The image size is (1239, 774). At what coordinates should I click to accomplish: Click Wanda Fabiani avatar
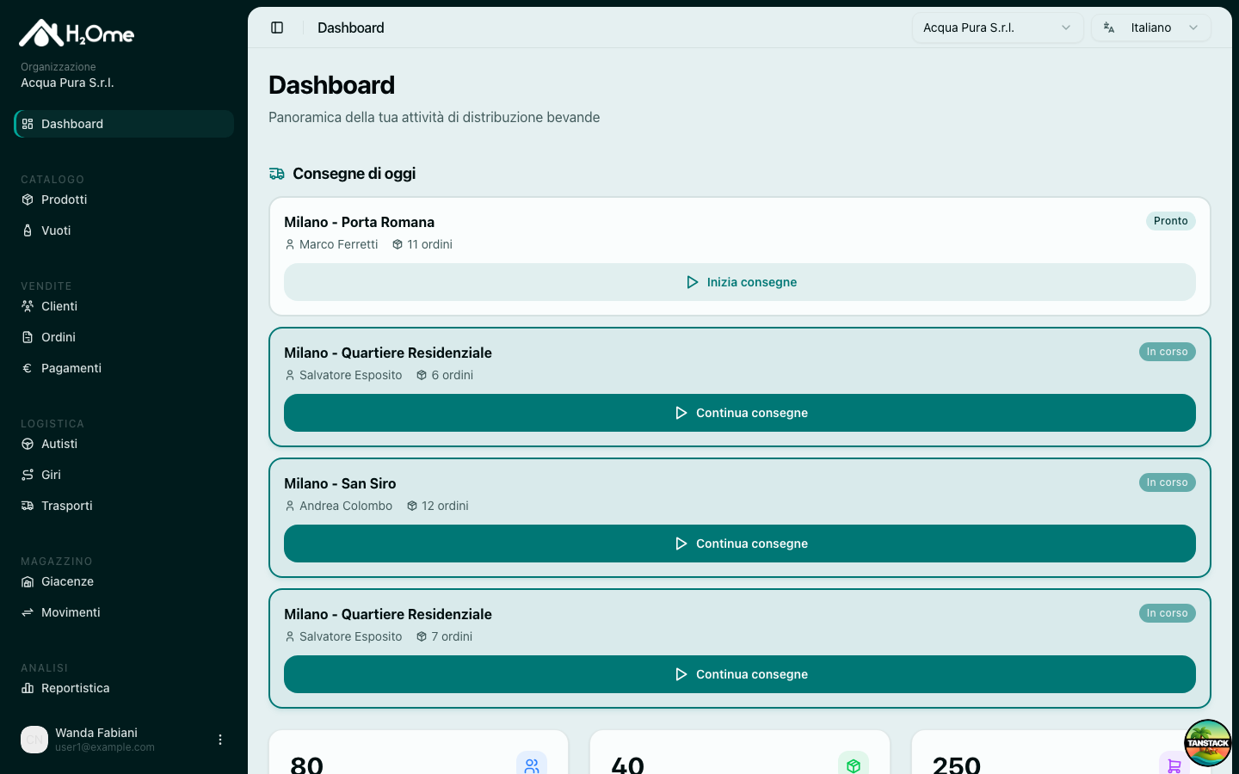point(34,740)
